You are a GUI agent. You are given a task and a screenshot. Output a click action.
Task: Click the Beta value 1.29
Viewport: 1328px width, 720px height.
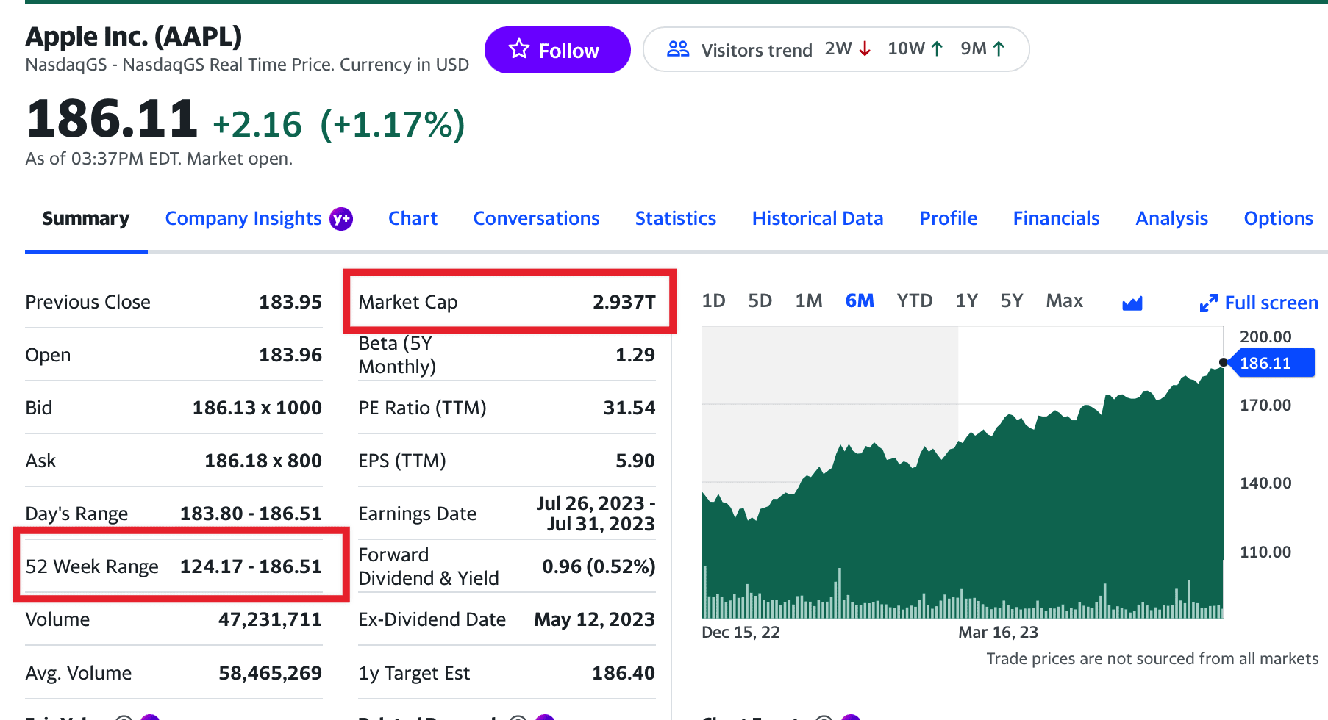[x=635, y=355]
